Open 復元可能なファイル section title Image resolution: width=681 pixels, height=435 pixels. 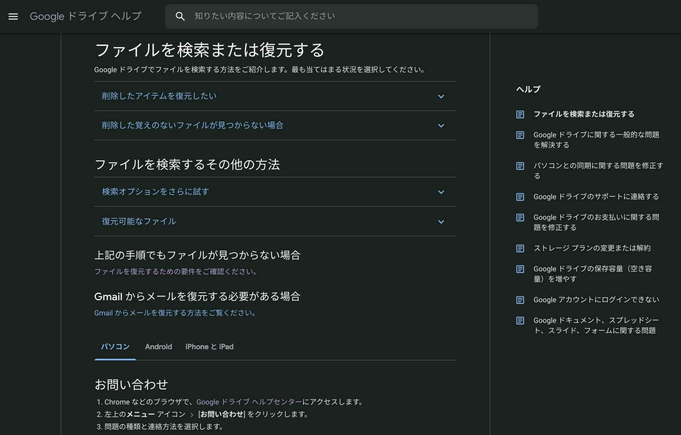point(139,221)
